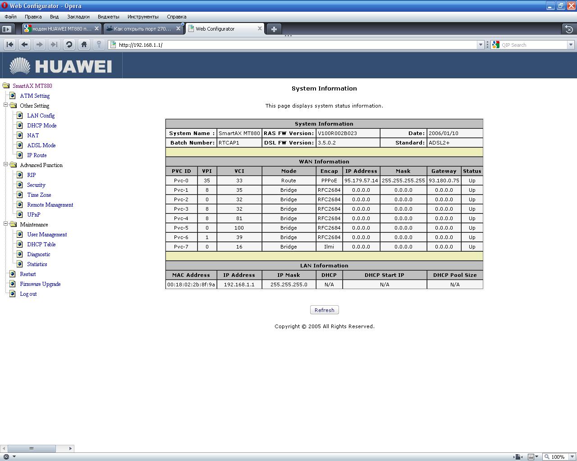Open the Вид menu
This screenshot has width=577, height=461.
click(54, 17)
